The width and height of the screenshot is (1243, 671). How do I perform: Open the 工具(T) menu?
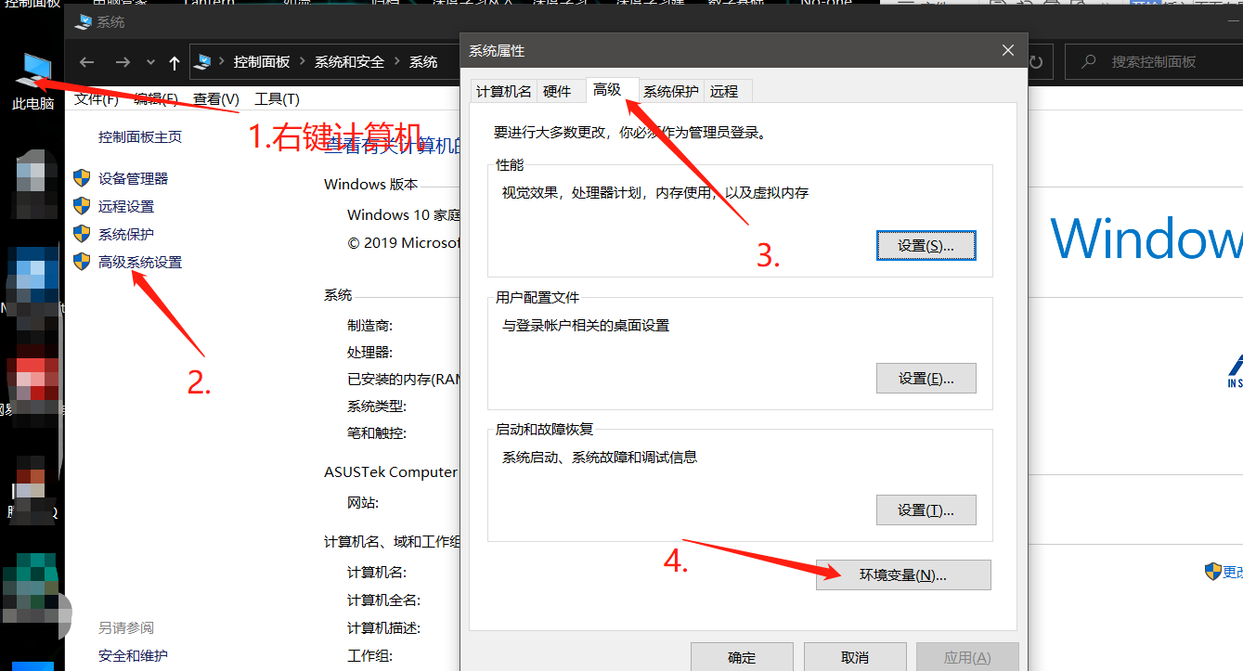[277, 99]
